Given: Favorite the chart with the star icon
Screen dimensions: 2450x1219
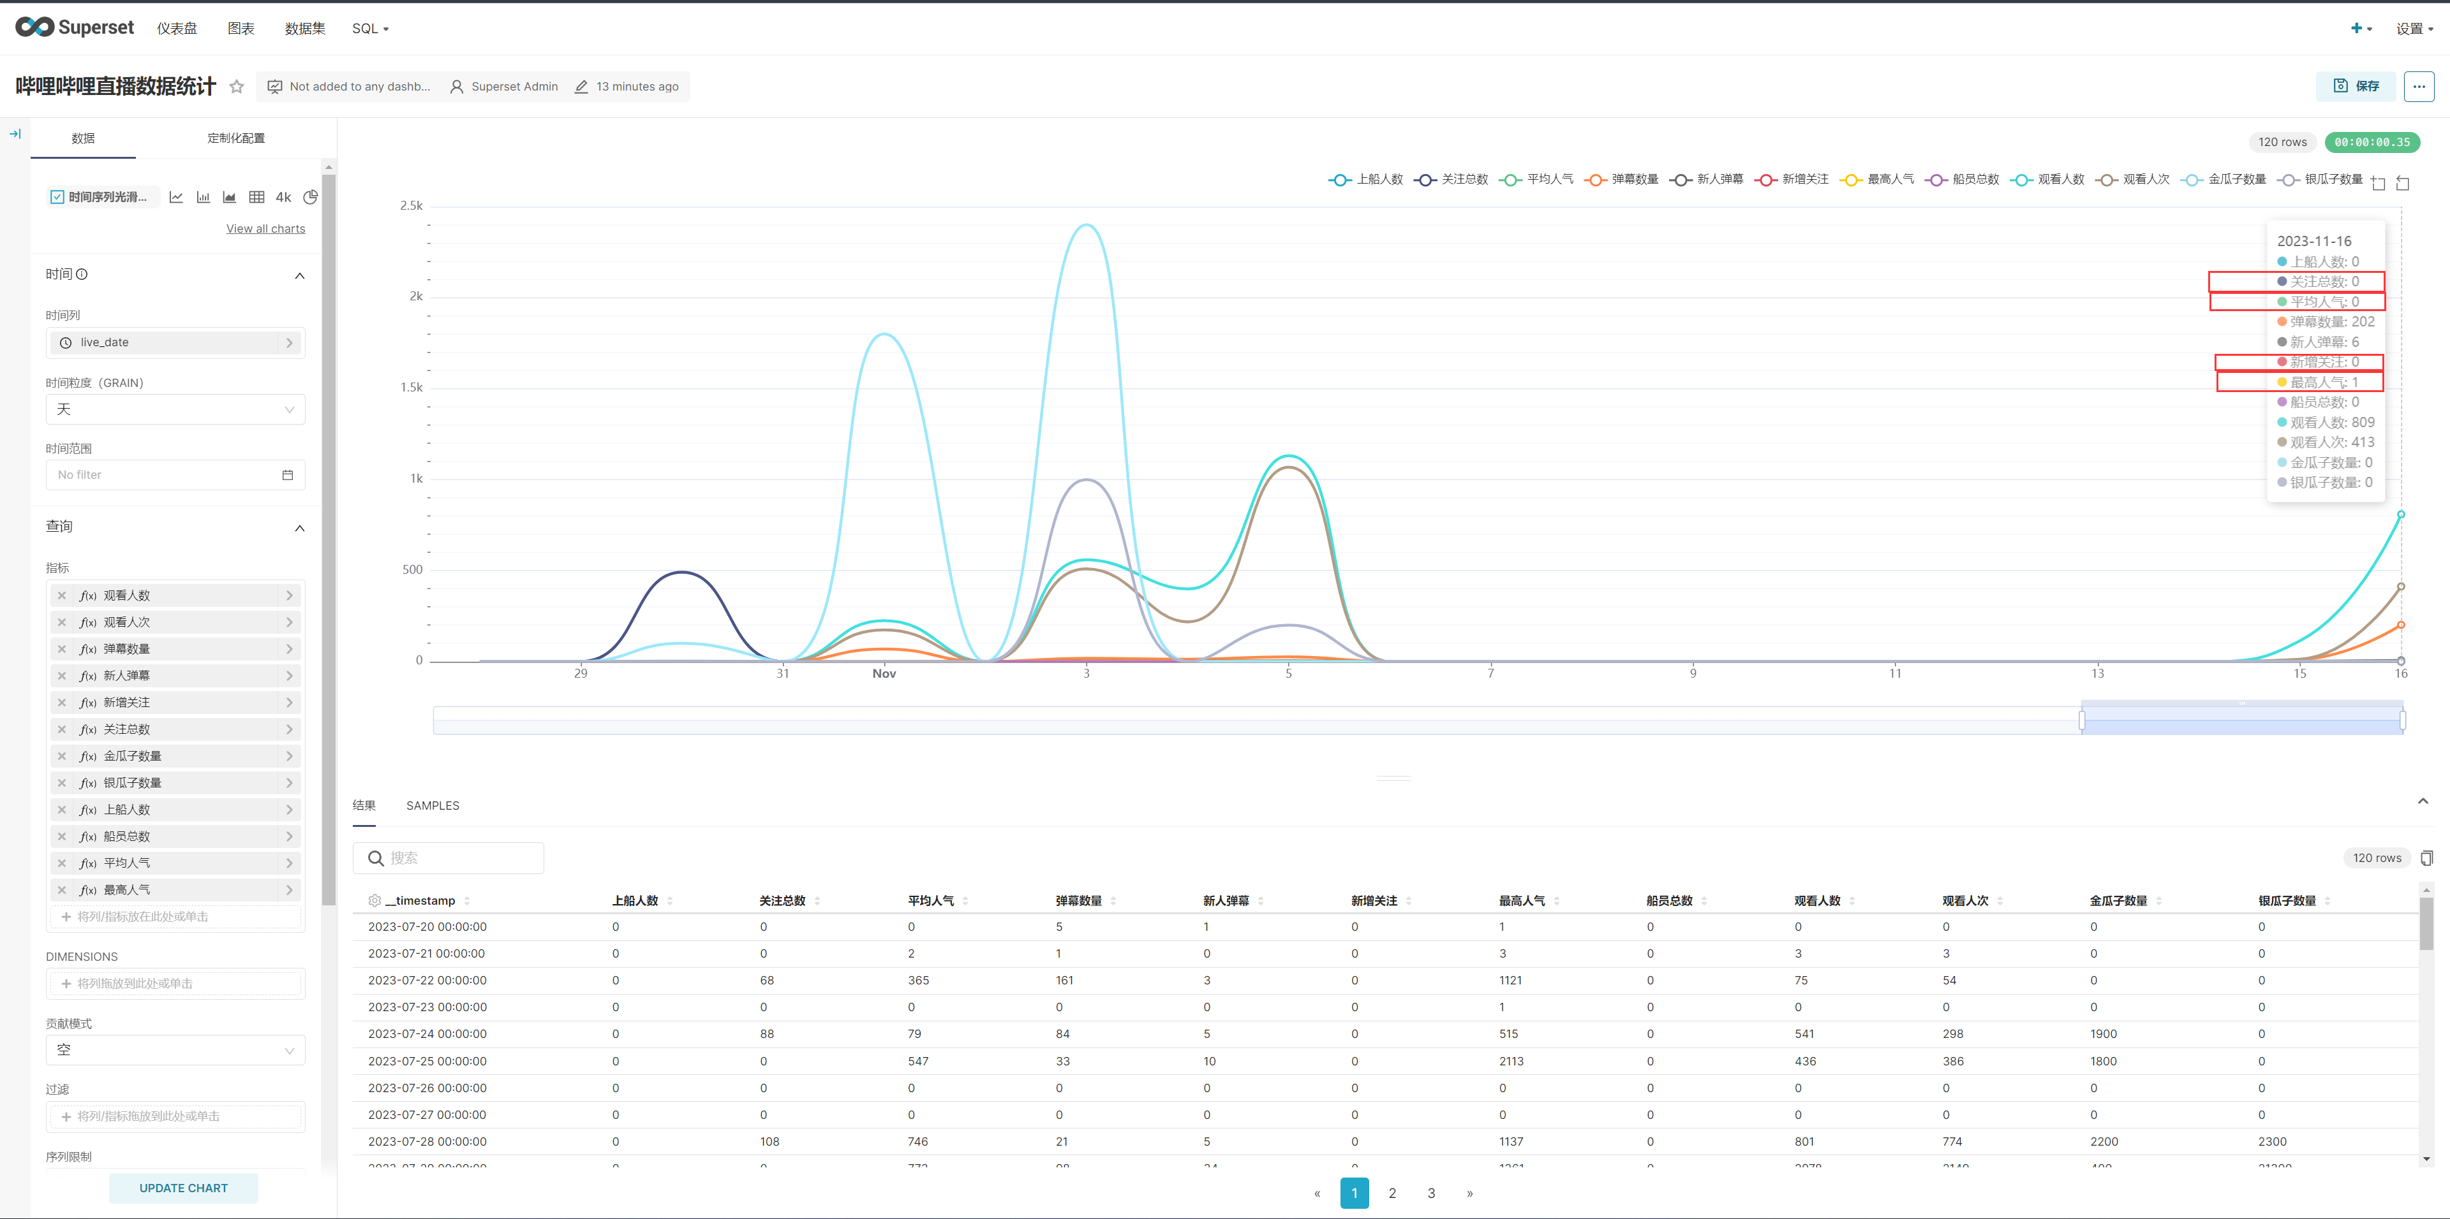Looking at the screenshot, I should tap(237, 87).
